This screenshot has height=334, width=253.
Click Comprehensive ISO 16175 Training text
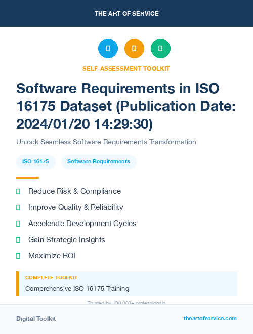(77, 289)
